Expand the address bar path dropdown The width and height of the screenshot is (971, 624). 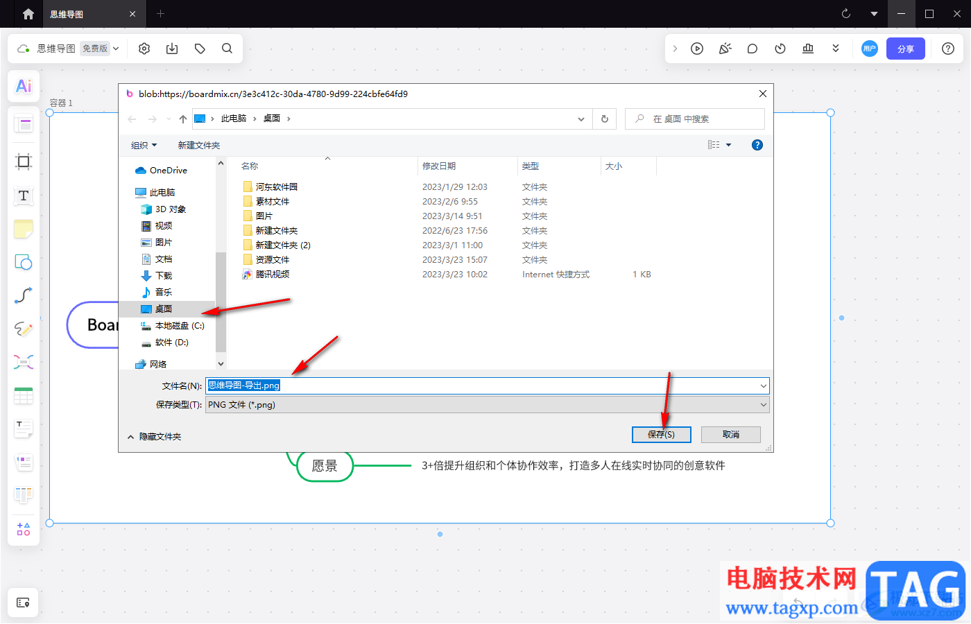[x=581, y=119]
